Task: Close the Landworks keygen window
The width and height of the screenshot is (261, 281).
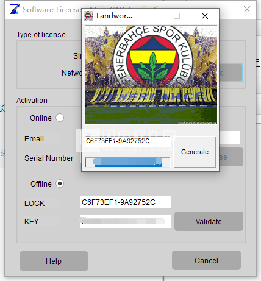Action: pyautogui.click(x=205, y=16)
